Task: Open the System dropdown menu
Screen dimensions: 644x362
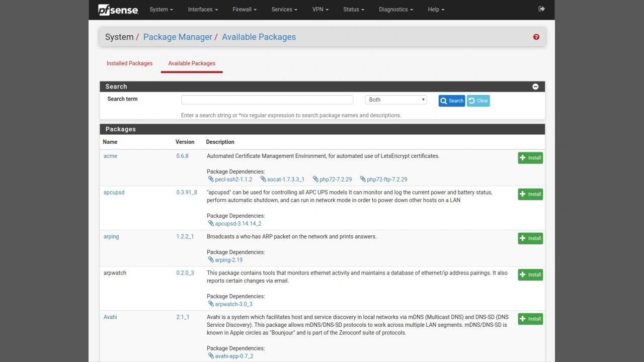Action: coord(161,10)
